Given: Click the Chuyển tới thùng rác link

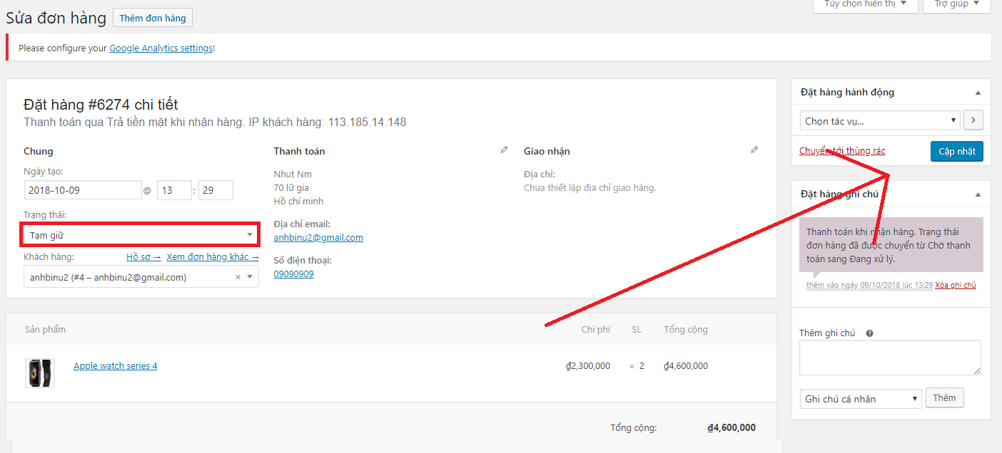Looking at the screenshot, I should click(x=842, y=151).
